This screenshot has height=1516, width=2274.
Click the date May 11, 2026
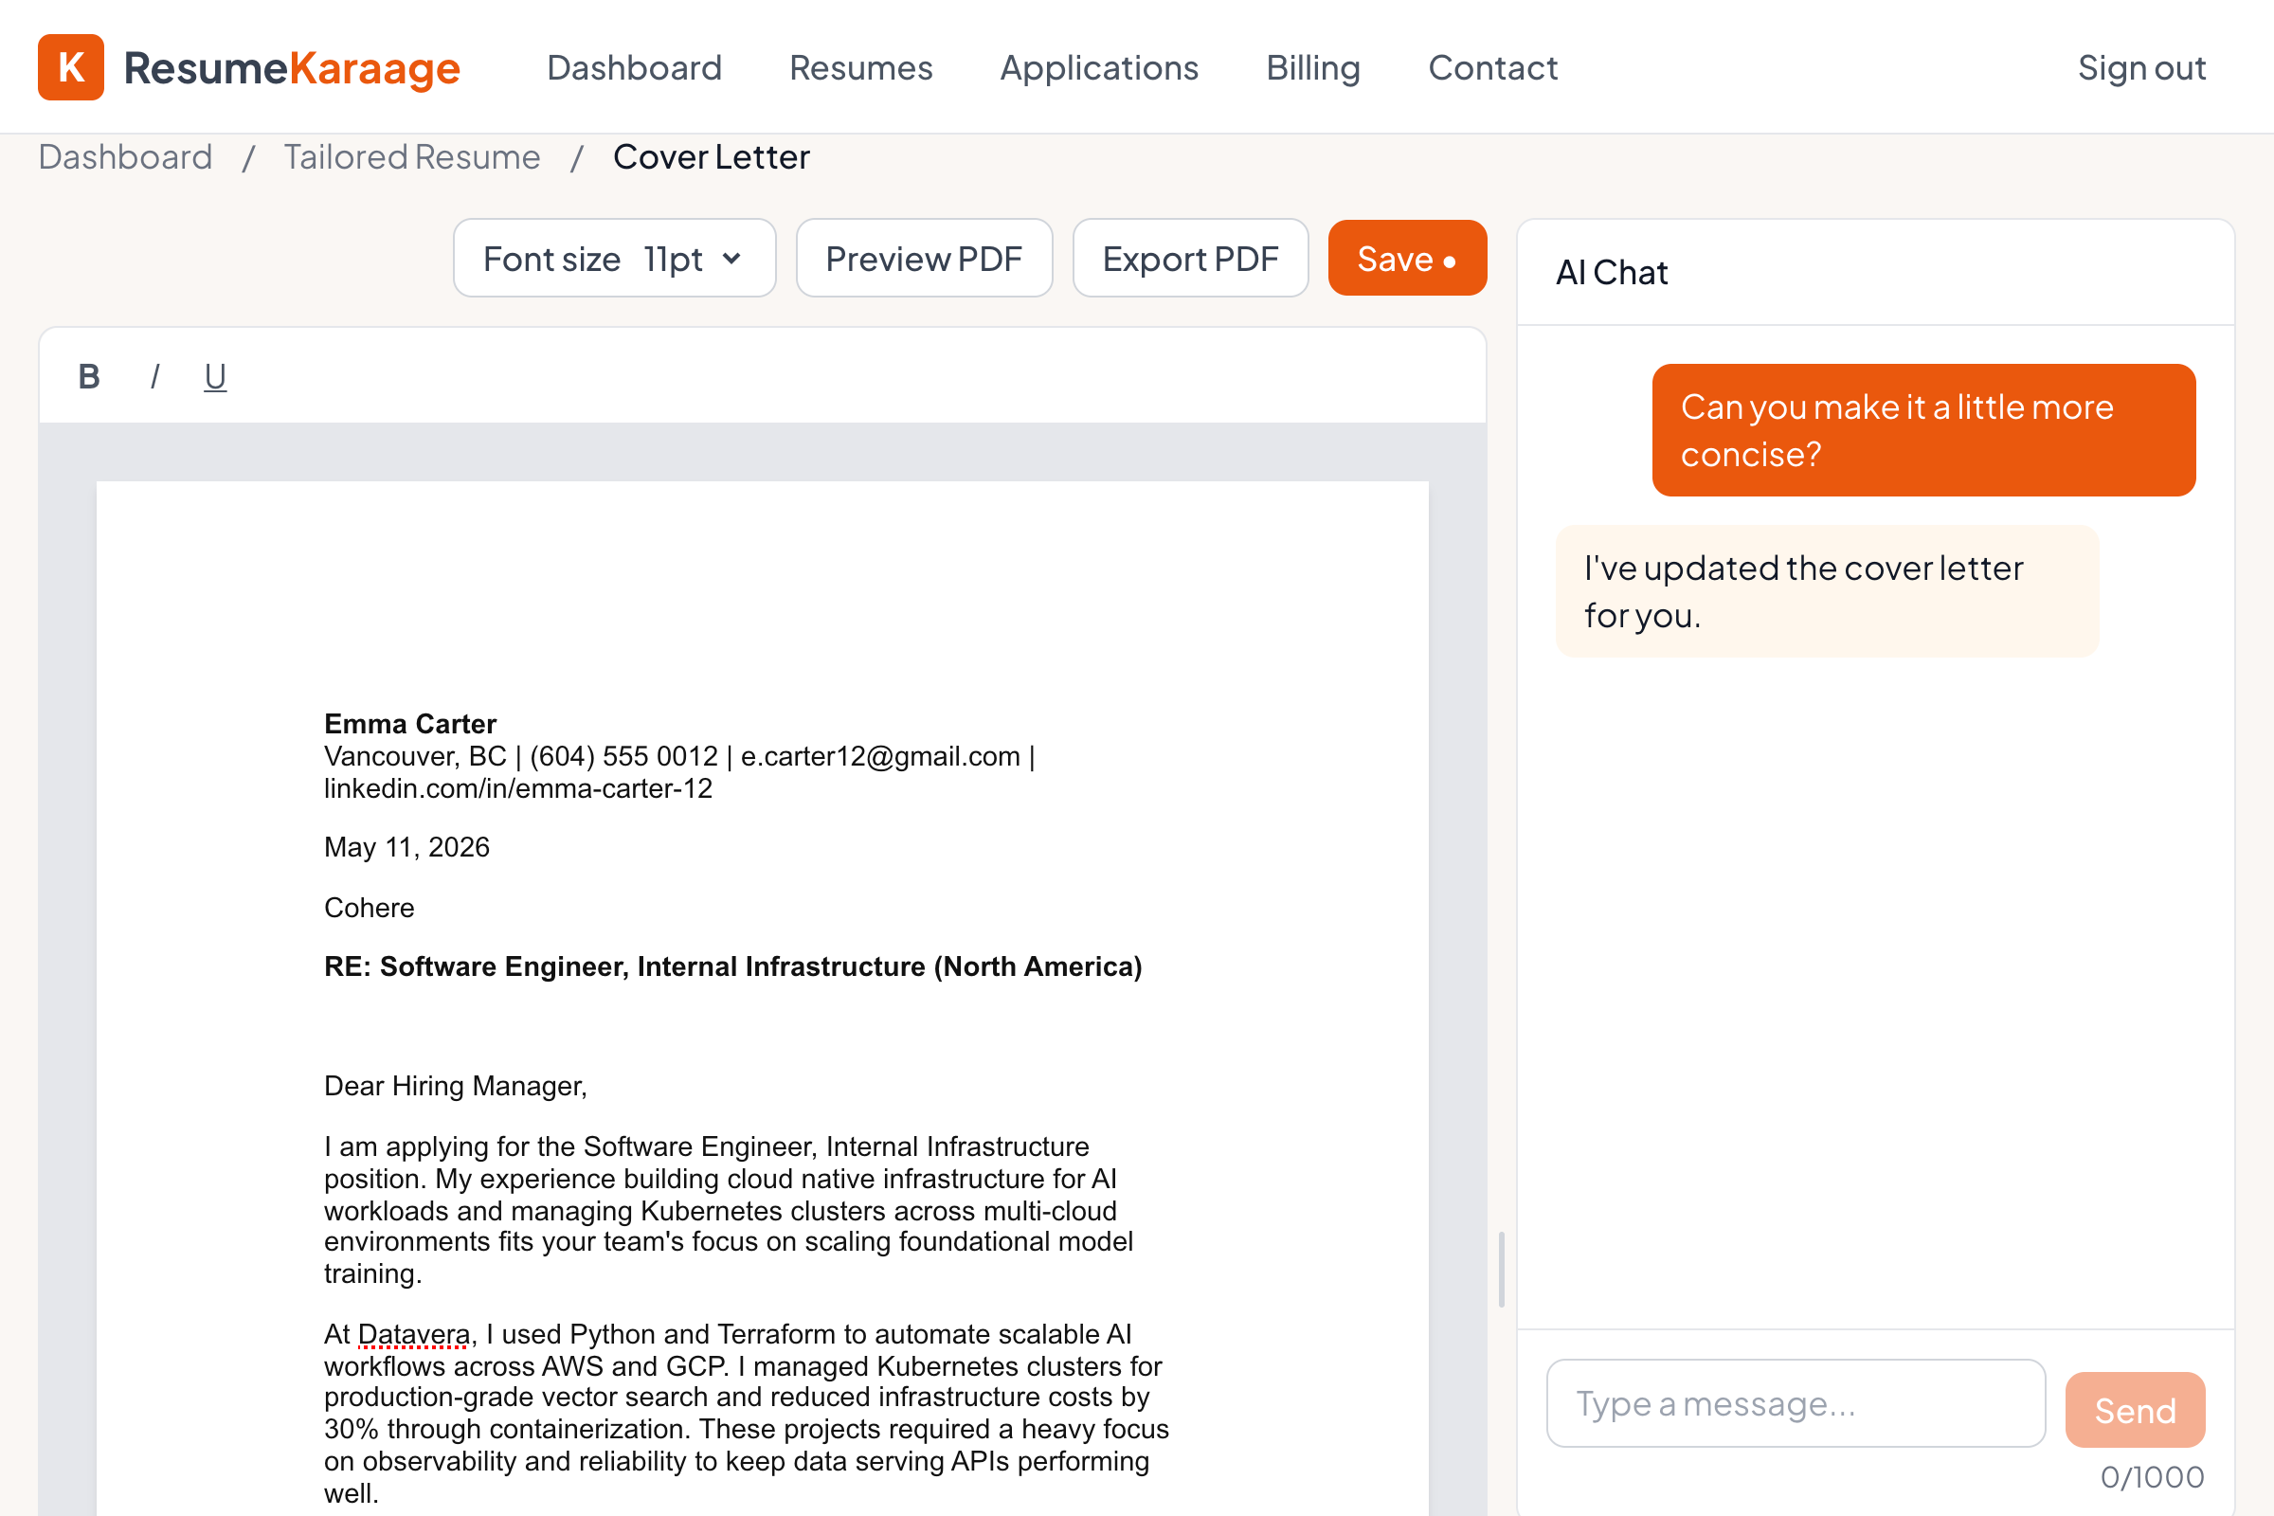click(x=407, y=848)
